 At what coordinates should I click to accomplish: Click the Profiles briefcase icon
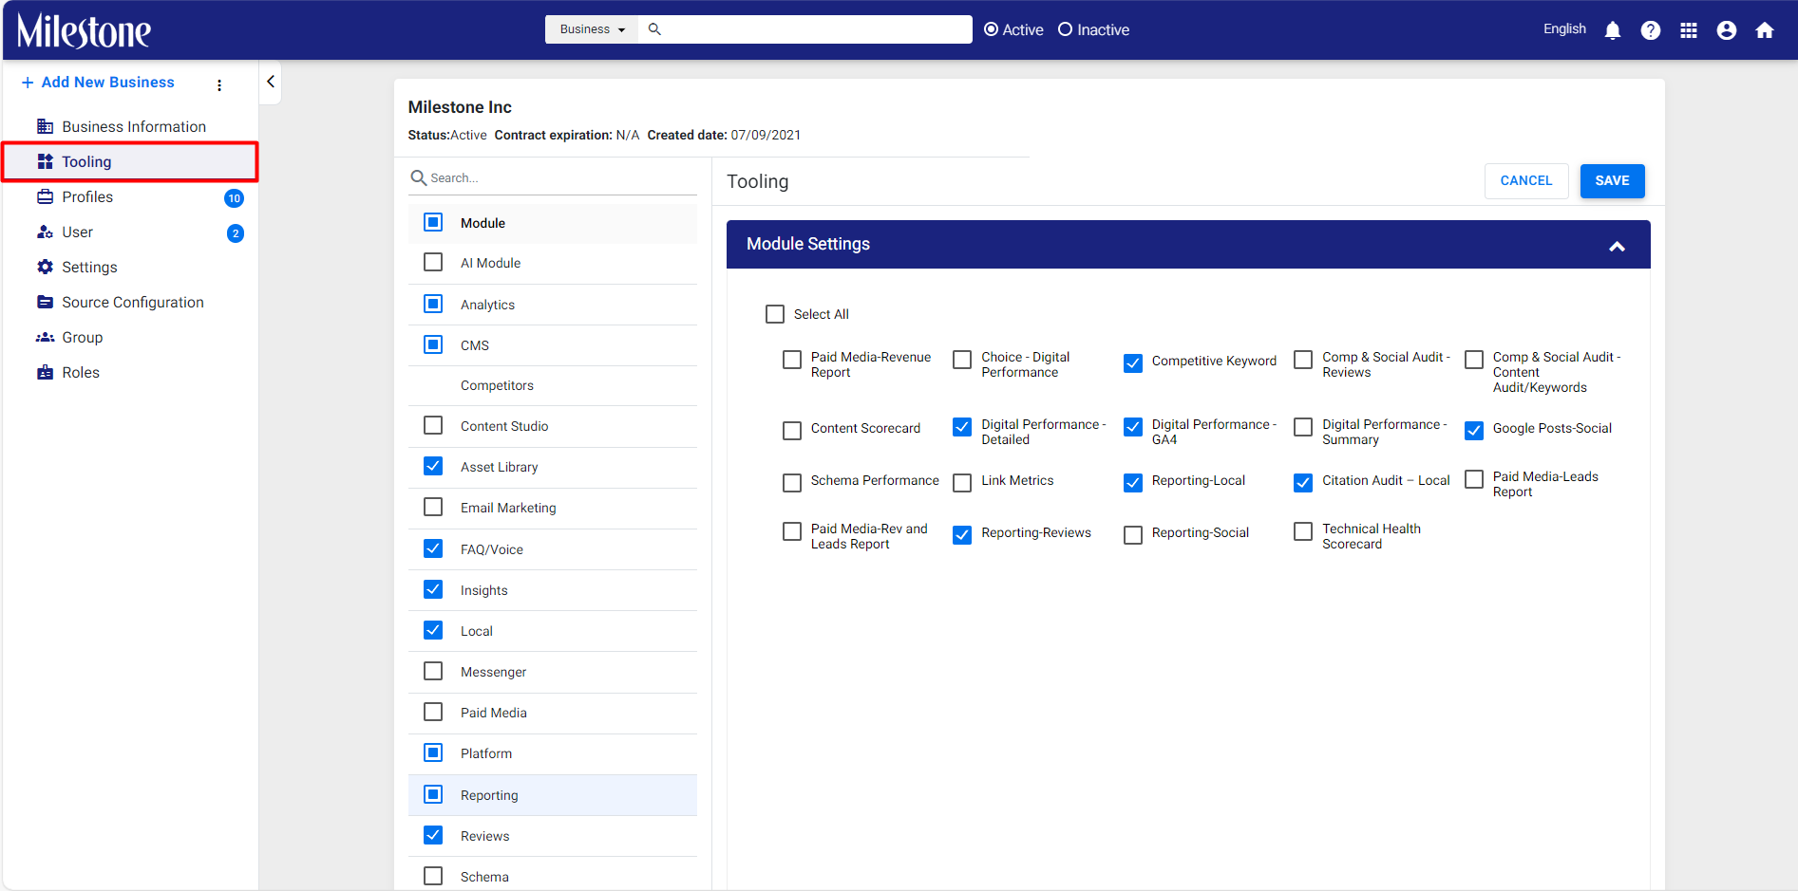click(45, 196)
